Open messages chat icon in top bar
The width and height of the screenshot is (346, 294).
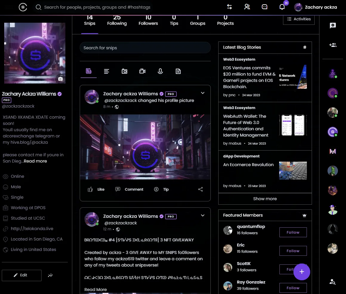coord(265,7)
